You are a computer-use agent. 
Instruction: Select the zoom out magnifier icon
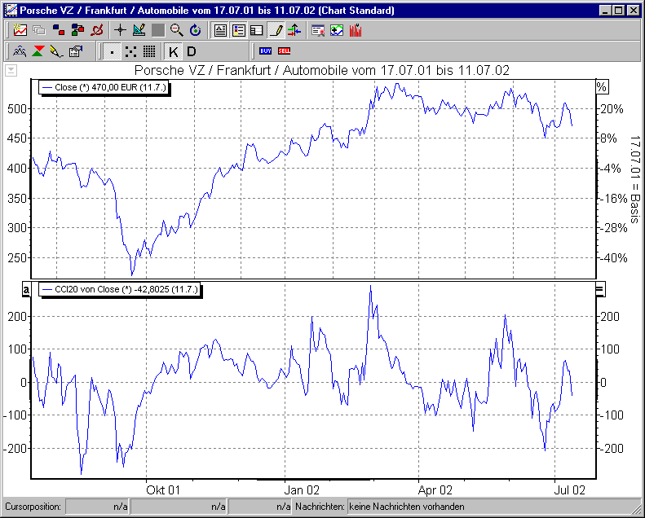point(176,31)
